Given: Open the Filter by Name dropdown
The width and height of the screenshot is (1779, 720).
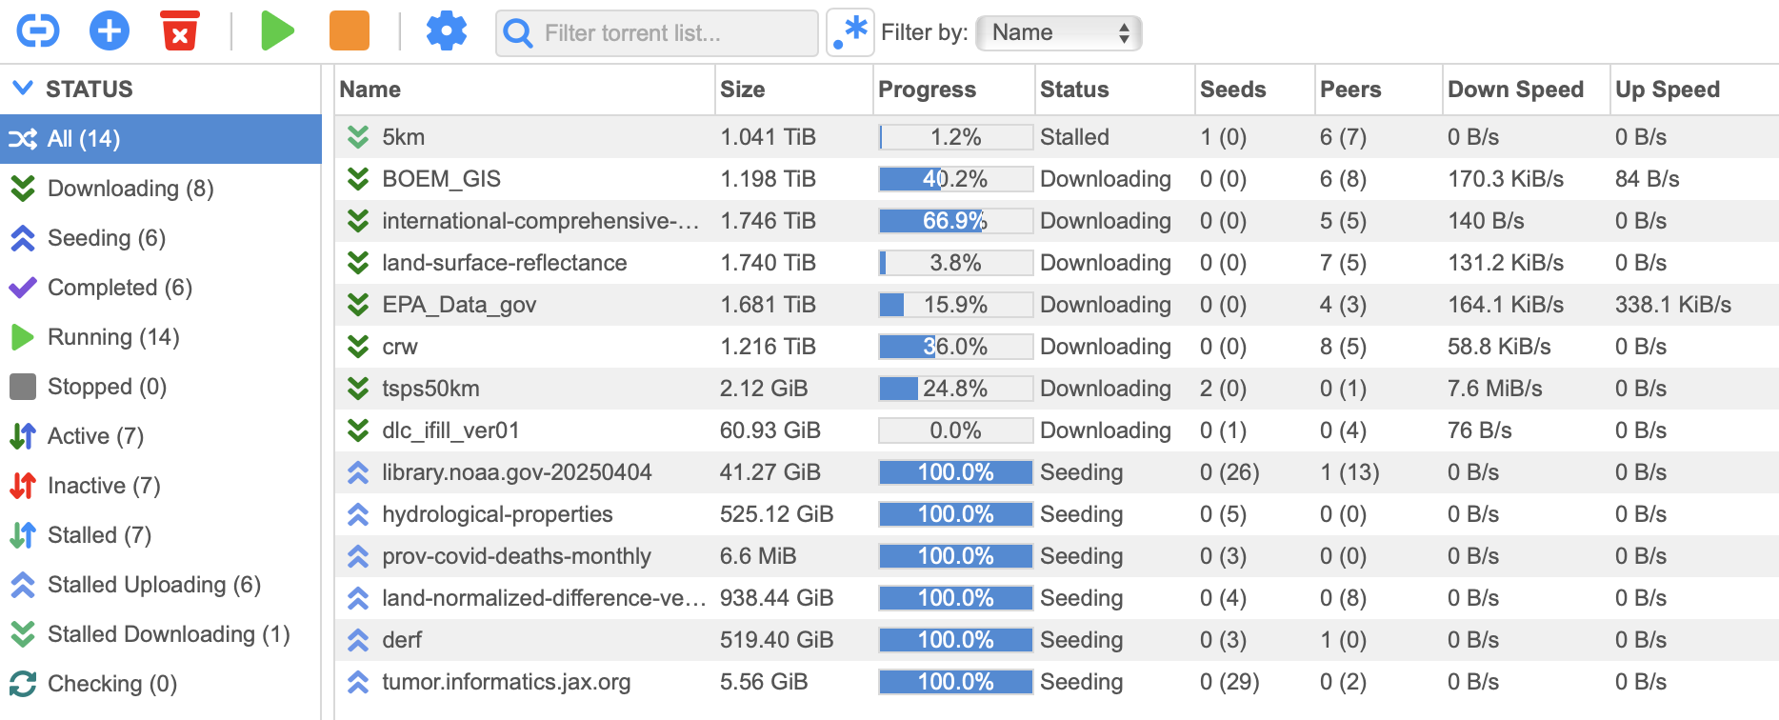Looking at the screenshot, I should coord(1059,32).
